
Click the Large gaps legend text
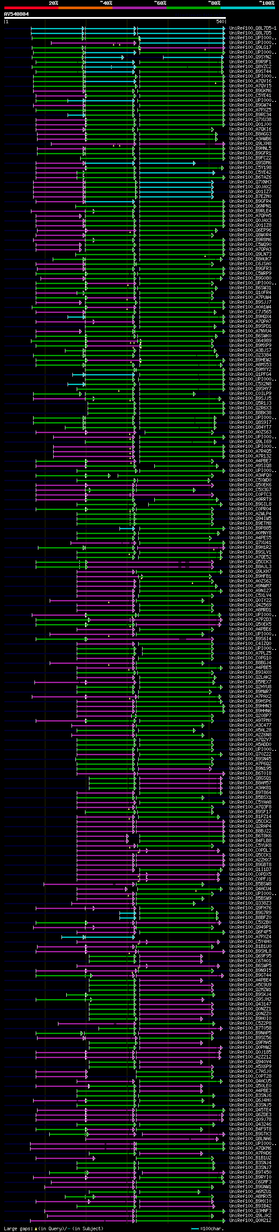(x=54, y=1229)
